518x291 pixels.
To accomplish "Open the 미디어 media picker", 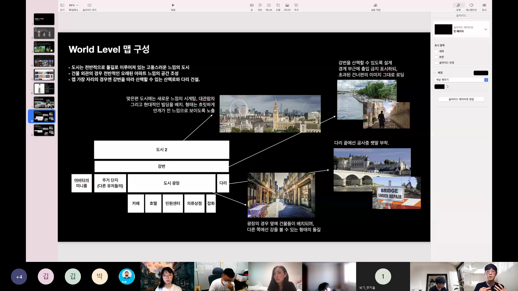I will pos(287,7).
